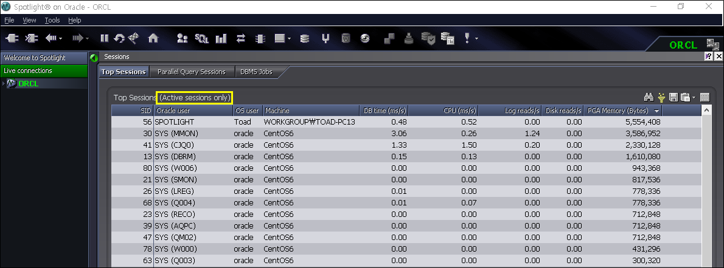
Task: Select Live connections header in left pane
Action: (44, 70)
